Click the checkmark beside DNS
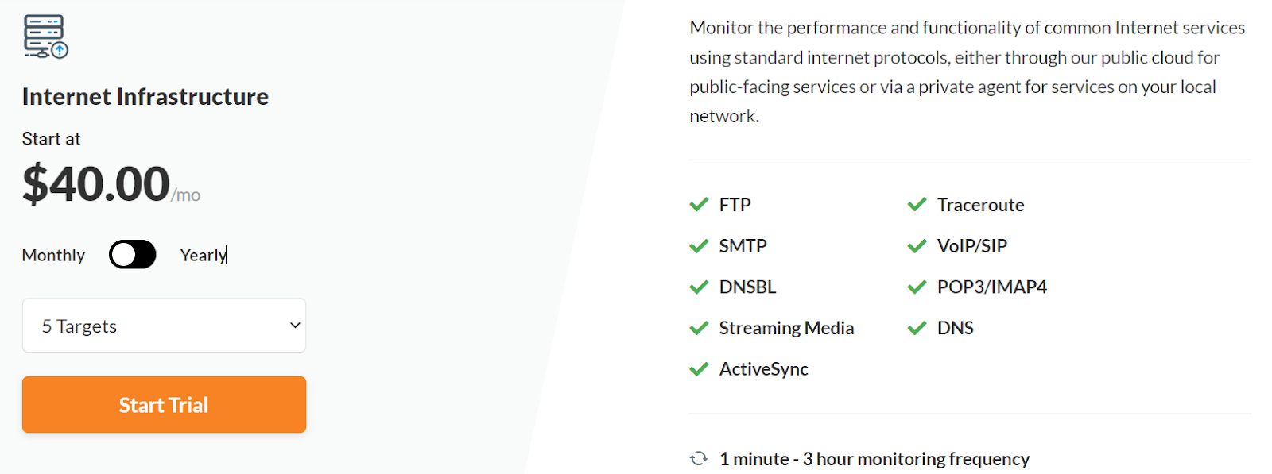This screenshot has height=474, width=1272. pos(917,328)
